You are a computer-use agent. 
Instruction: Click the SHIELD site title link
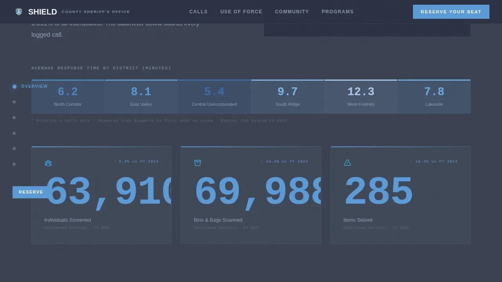(42, 12)
